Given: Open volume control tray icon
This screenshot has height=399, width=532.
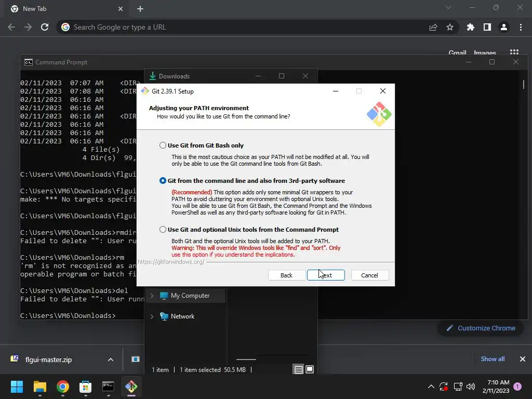Looking at the screenshot, I should 471,387.
